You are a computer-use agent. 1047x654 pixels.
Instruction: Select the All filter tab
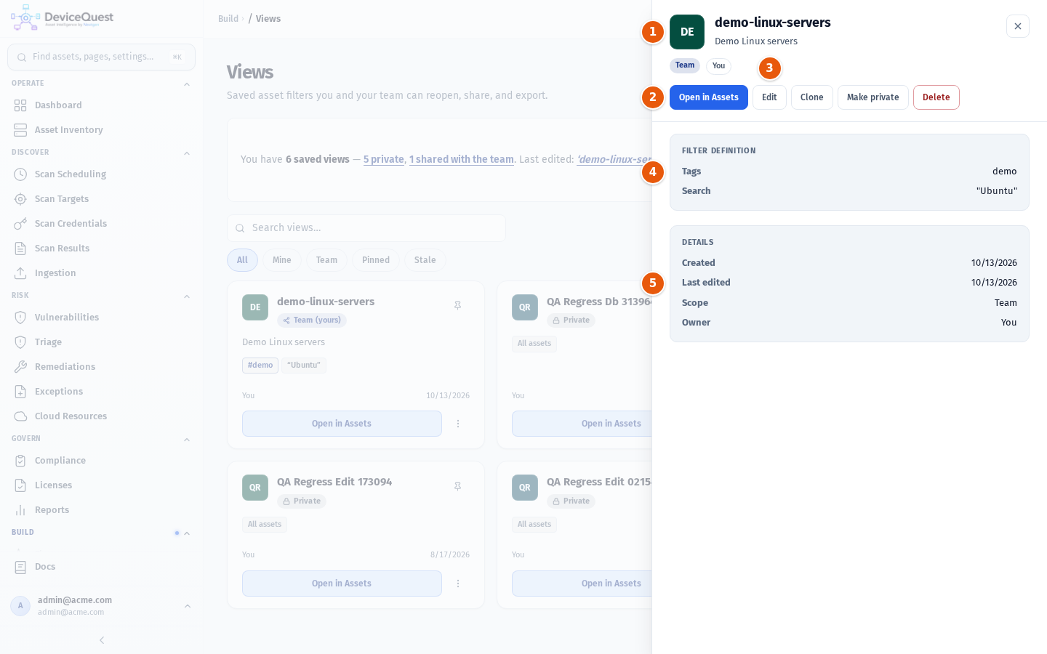tap(242, 260)
